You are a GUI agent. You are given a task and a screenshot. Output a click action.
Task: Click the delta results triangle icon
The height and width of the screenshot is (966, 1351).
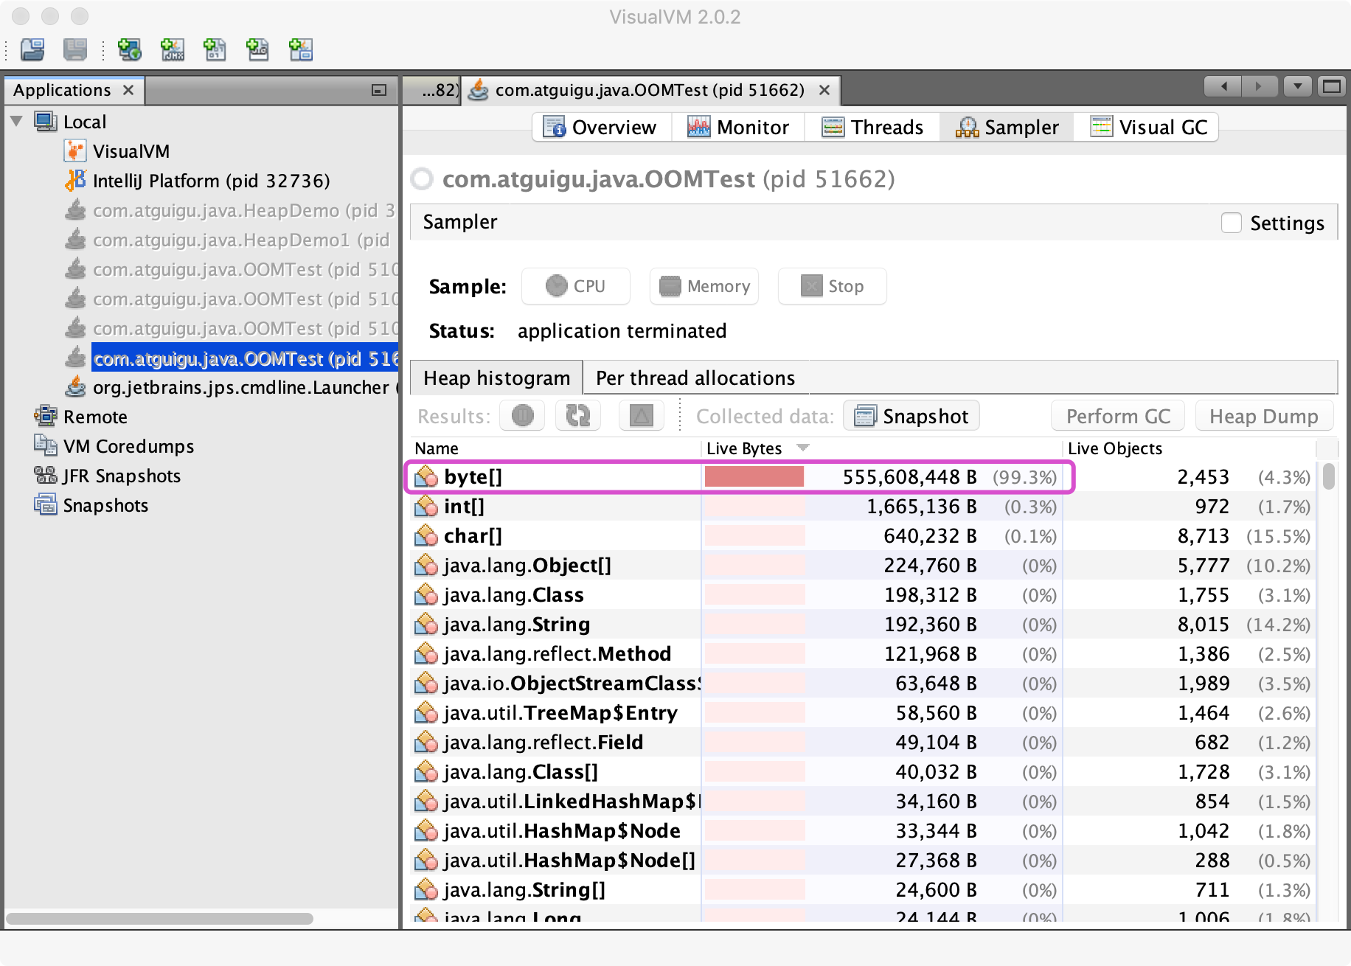click(x=641, y=416)
